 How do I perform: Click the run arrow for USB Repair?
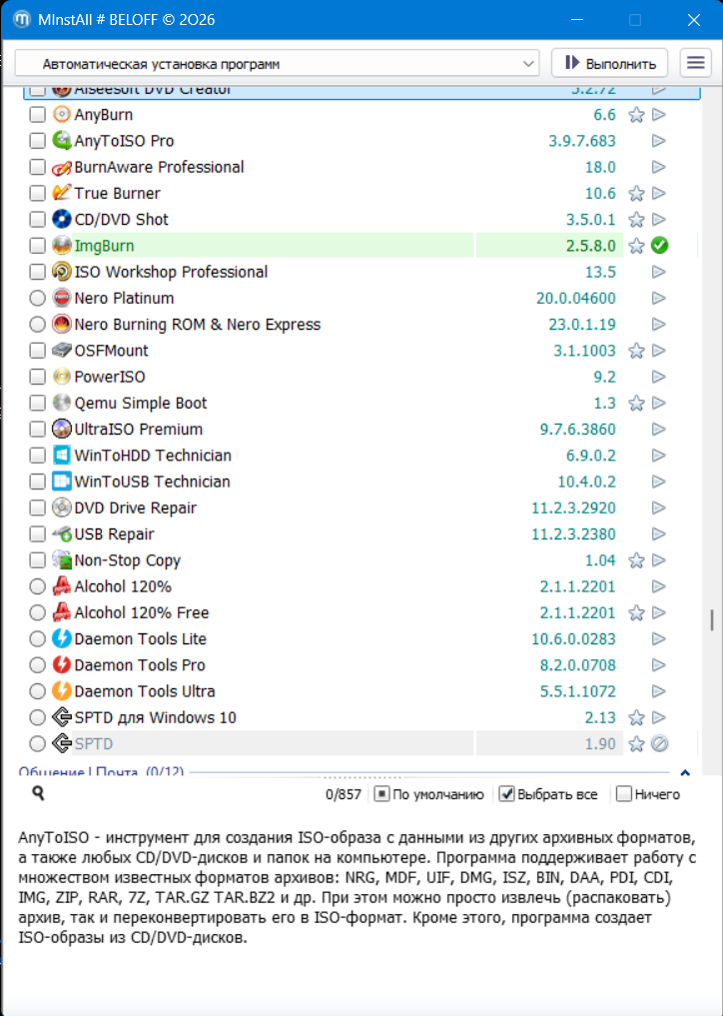point(659,533)
